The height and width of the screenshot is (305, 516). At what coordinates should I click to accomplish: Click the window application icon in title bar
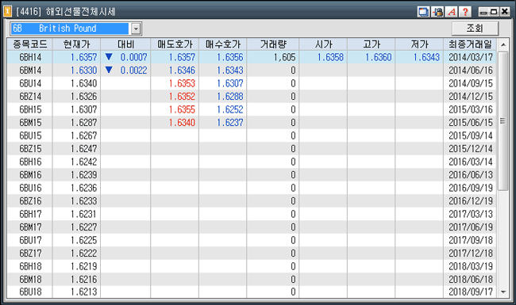tap(7, 12)
